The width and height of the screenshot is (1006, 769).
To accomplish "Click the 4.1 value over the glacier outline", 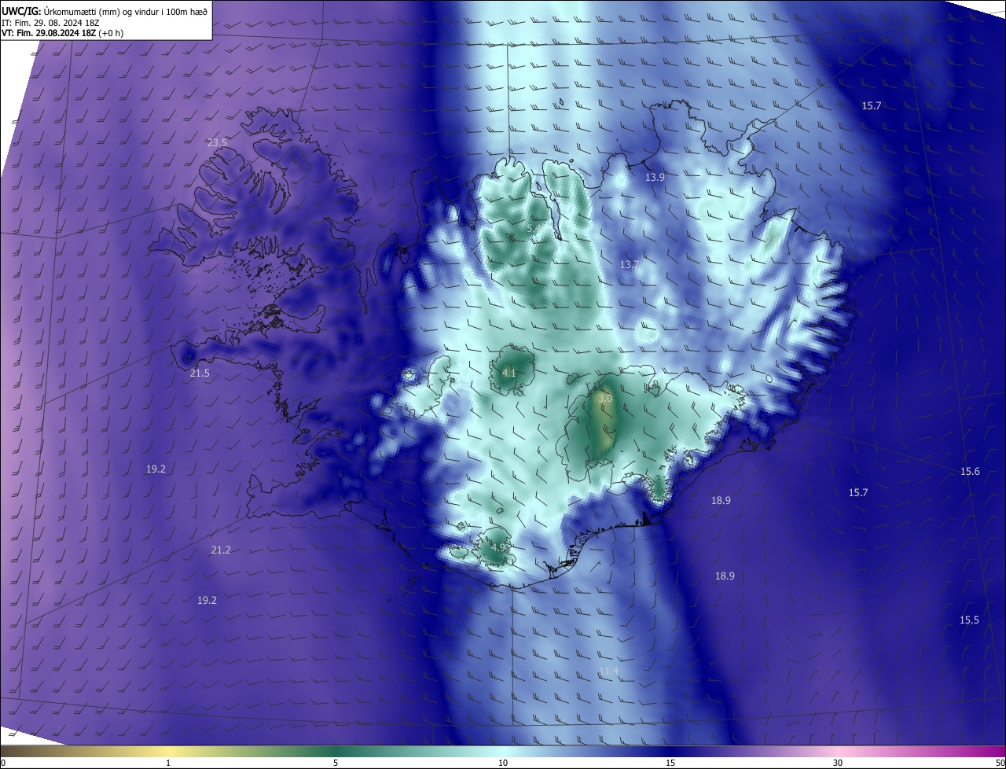I will coord(509,373).
